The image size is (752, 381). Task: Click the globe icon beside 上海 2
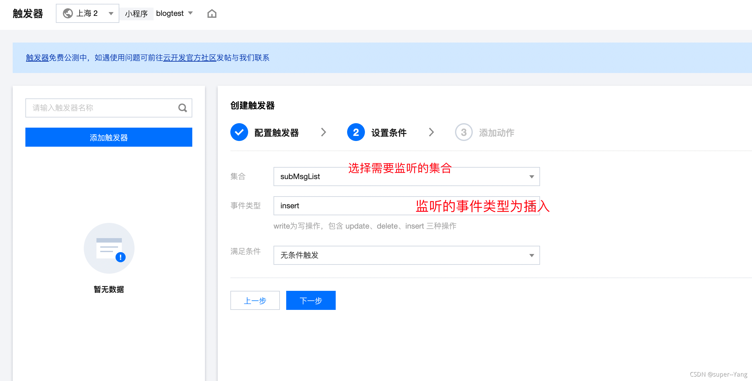pos(68,13)
